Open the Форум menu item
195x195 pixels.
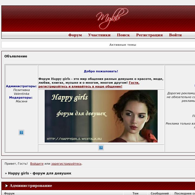[75, 35]
